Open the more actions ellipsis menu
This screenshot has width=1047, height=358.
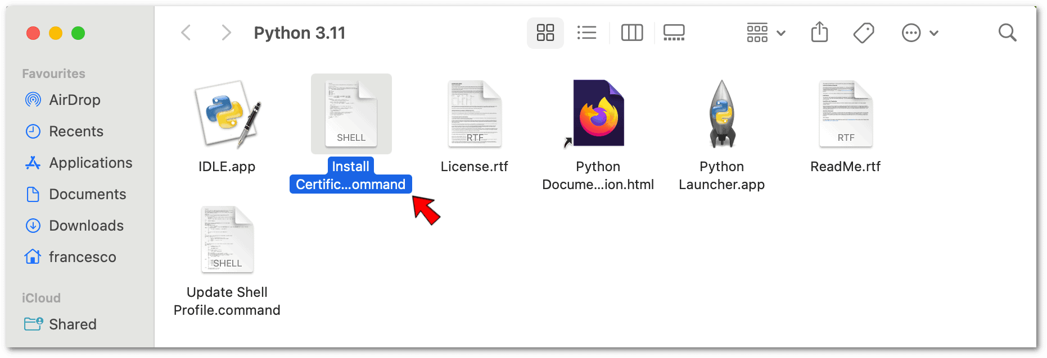pyautogui.click(x=919, y=33)
